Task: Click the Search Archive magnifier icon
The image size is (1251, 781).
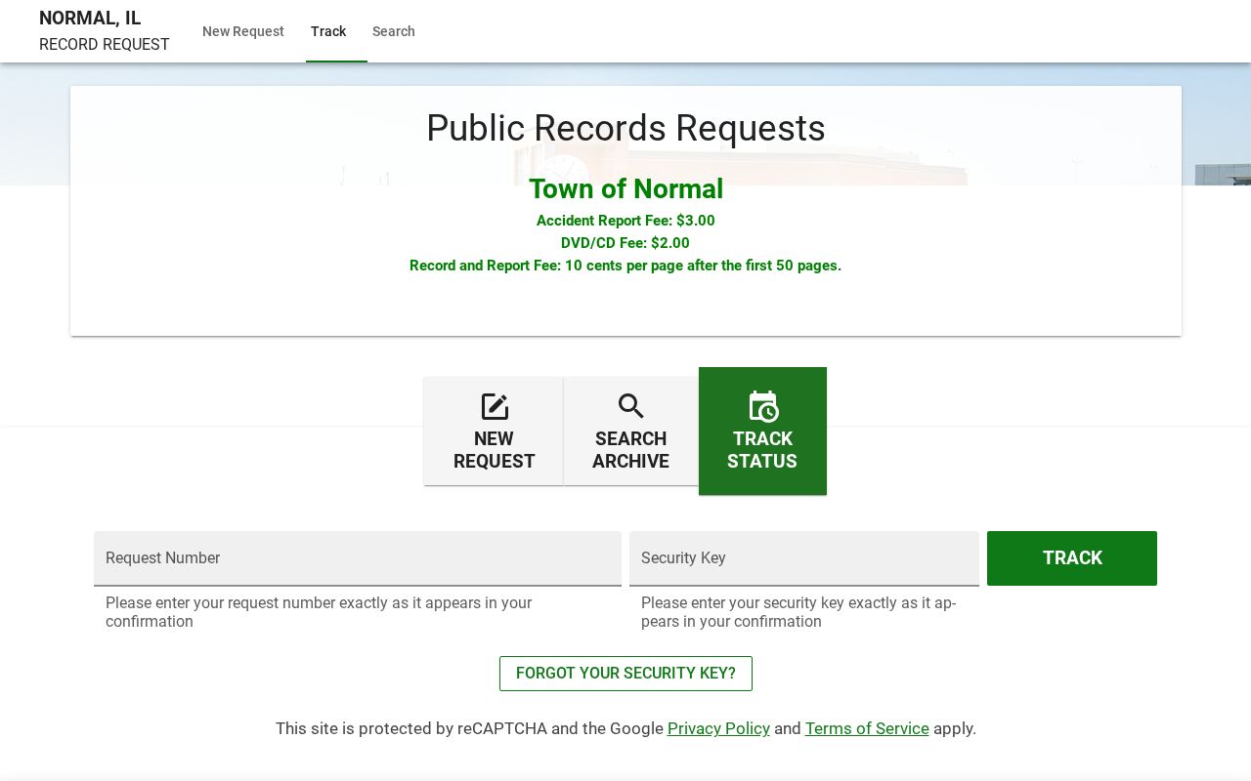Action: click(x=631, y=406)
